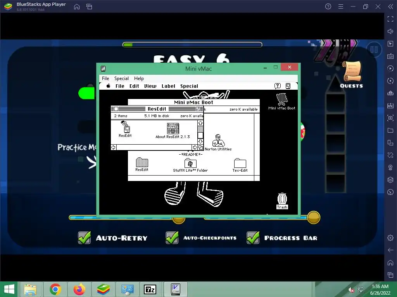Open Mini vMac File menu
This screenshot has width=397, height=297.
(x=105, y=78)
